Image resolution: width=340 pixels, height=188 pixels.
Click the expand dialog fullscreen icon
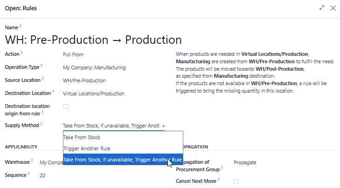pyautogui.click(x=322, y=8)
